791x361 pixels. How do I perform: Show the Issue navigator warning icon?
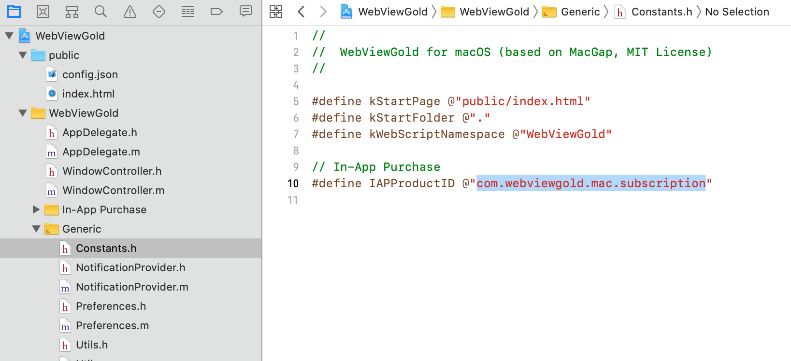130,11
